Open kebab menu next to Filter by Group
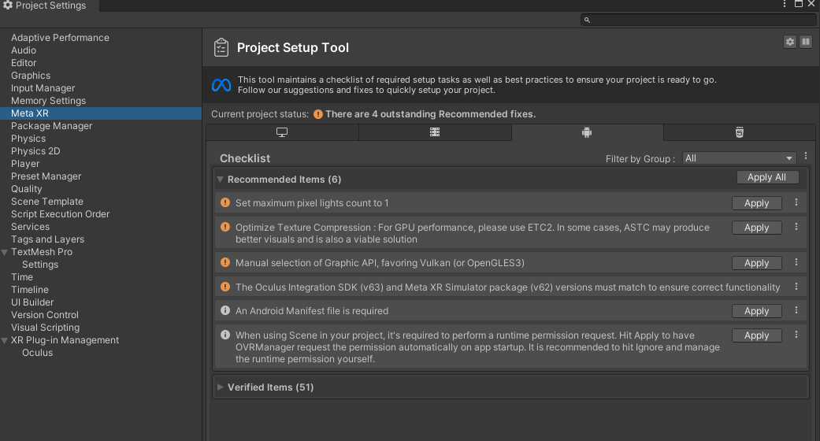The width and height of the screenshot is (820, 441). tap(806, 157)
